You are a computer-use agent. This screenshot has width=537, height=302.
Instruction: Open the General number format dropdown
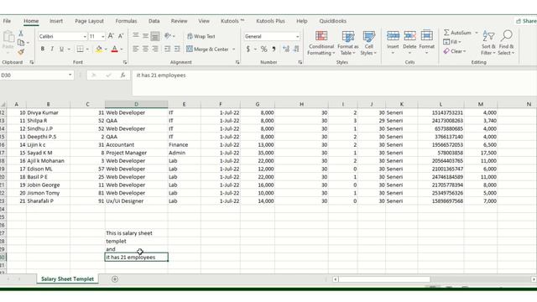[x=297, y=36]
